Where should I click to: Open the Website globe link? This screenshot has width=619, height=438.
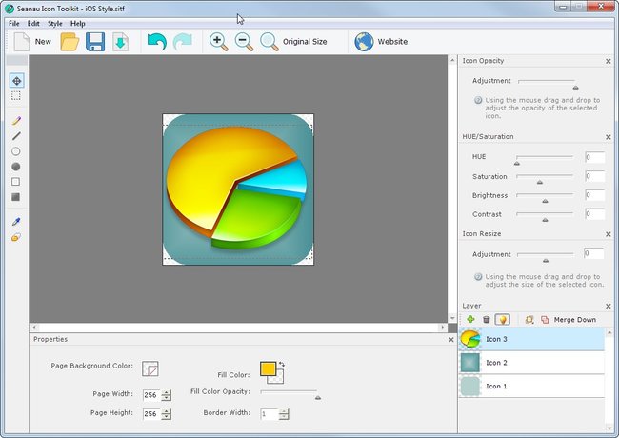[x=381, y=42]
